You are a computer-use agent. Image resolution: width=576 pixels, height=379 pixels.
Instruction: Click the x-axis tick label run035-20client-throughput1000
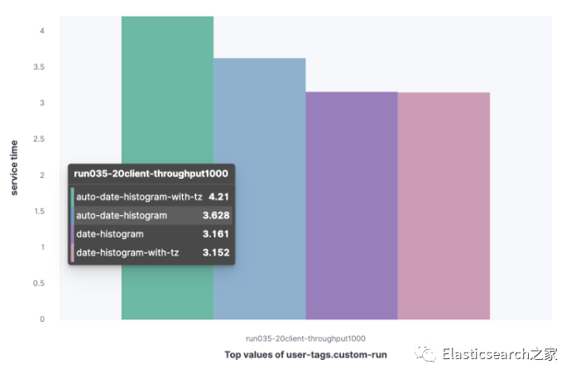[x=305, y=338]
